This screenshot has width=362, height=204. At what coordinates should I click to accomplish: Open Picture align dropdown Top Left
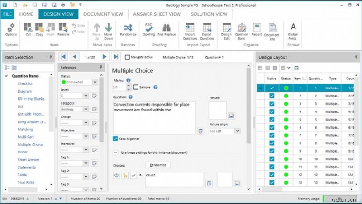pyautogui.click(x=237, y=131)
